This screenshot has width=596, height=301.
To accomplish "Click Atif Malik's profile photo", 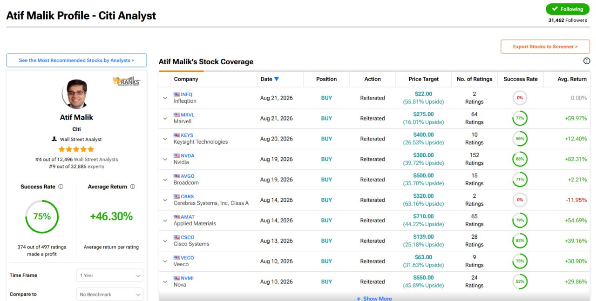I will tap(76, 94).
